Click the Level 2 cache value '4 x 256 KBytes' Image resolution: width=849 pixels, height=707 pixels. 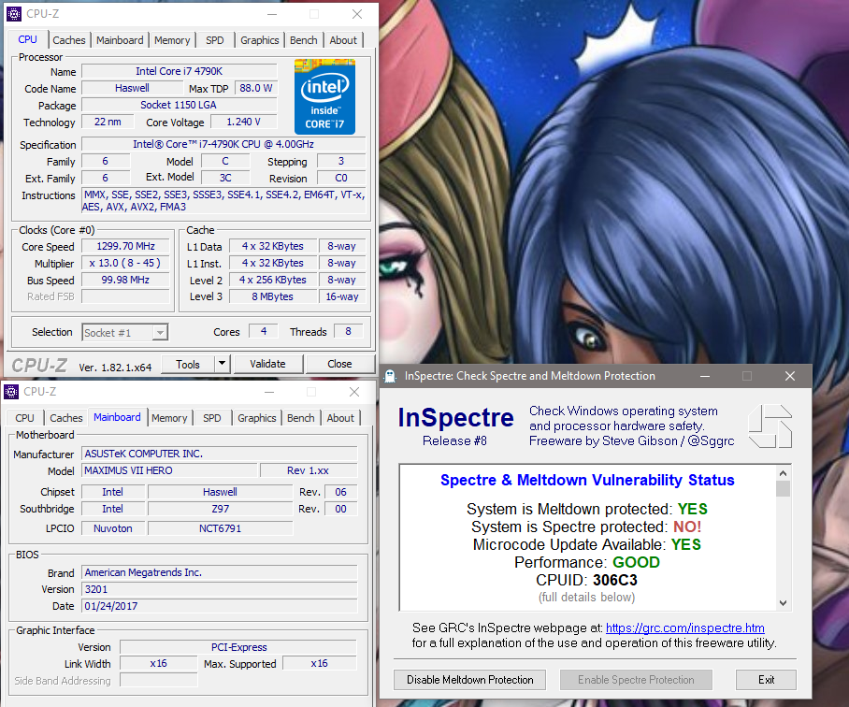click(x=273, y=280)
